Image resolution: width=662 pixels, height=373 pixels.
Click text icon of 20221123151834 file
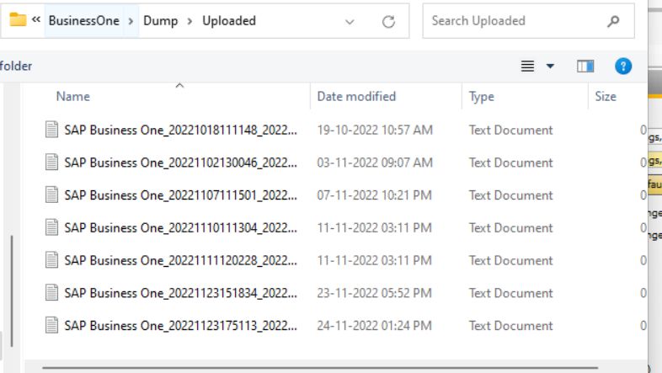click(51, 292)
